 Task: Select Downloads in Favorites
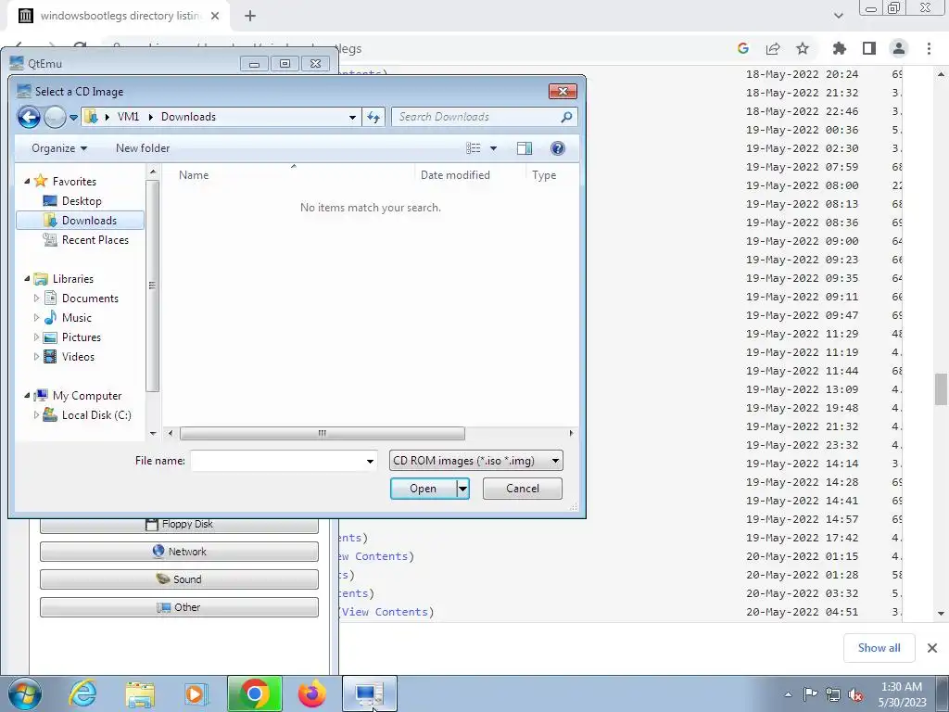(x=81, y=221)
